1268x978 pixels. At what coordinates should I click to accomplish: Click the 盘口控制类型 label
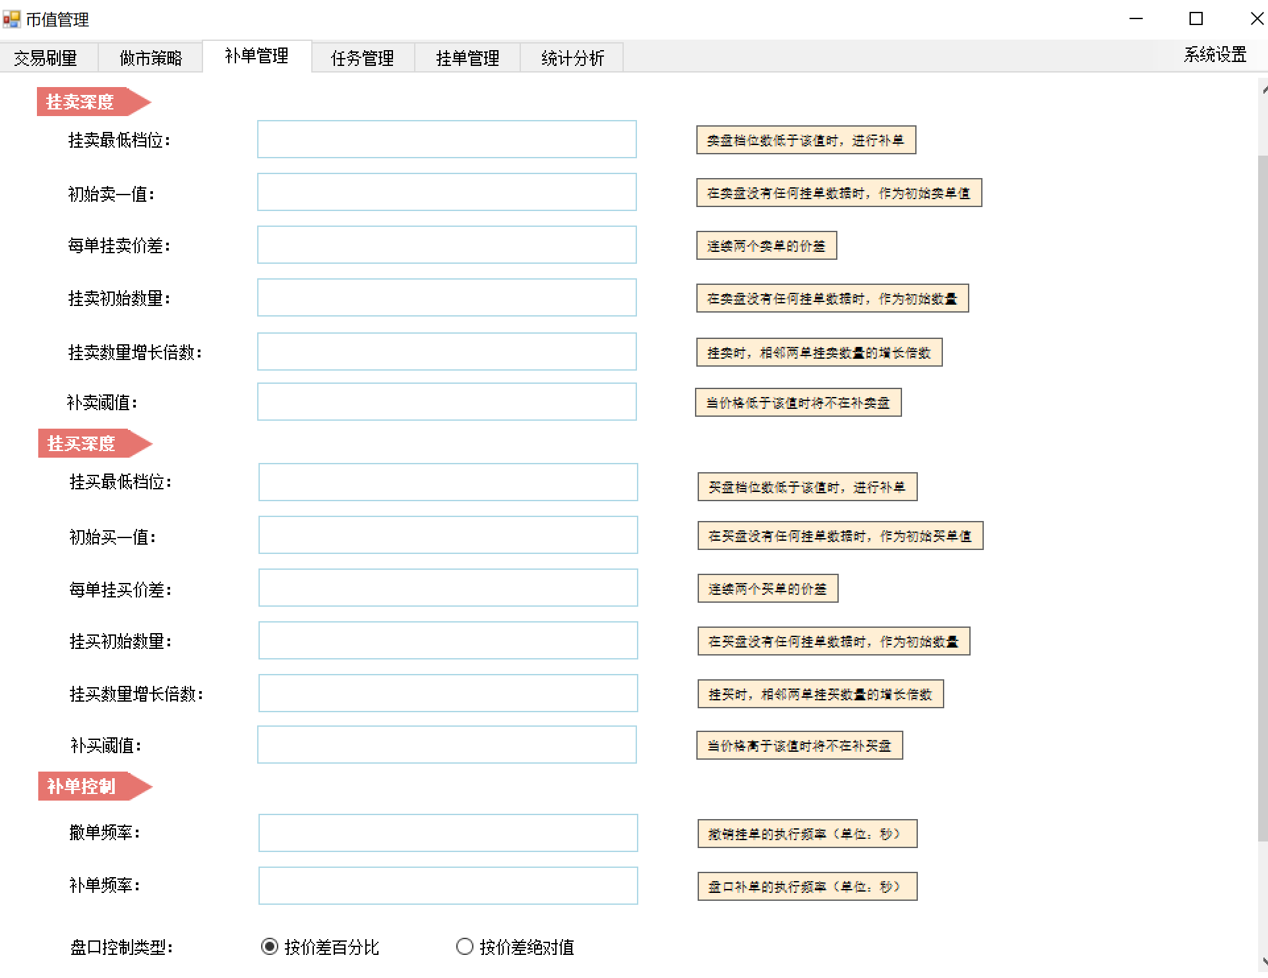click(122, 948)
